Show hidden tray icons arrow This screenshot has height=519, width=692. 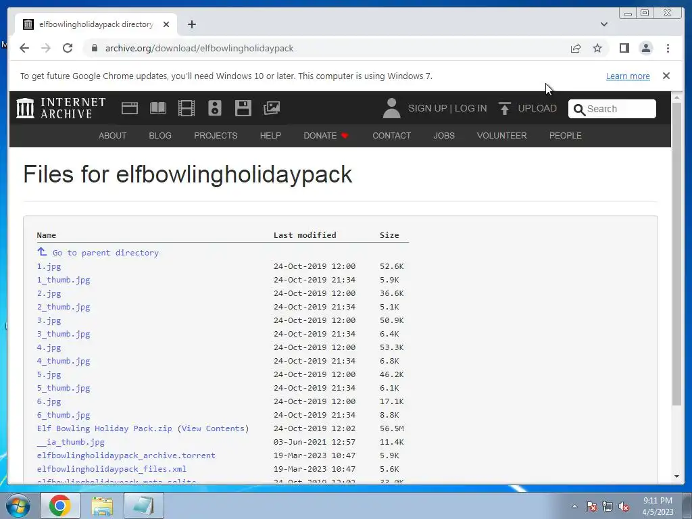[x=574, y=507]
